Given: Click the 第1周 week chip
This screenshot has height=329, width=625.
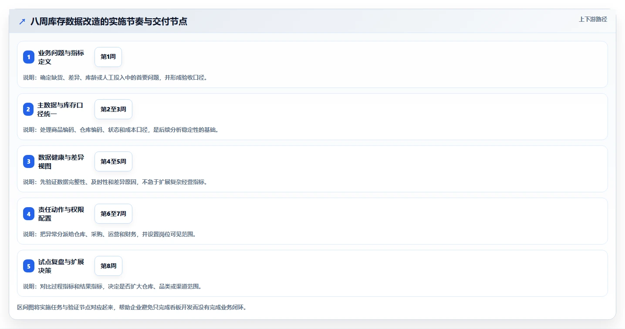Looking at the screenshot, I should (x=108, y=57).
